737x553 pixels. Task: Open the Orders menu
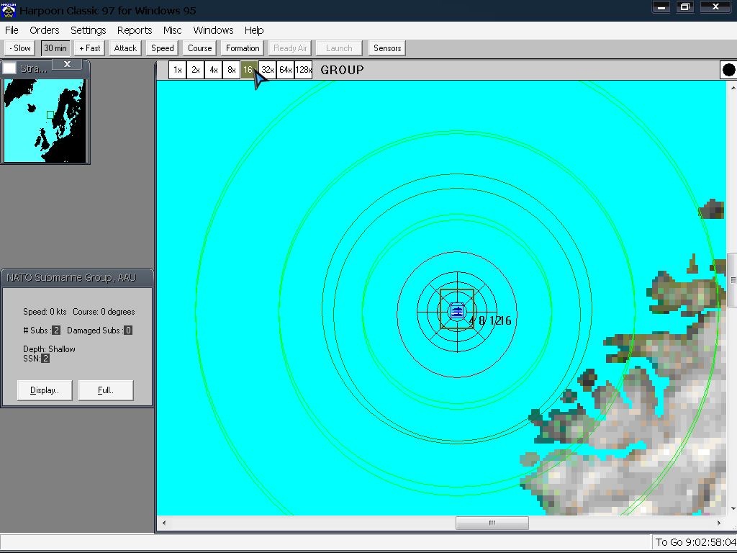[44, 30]
